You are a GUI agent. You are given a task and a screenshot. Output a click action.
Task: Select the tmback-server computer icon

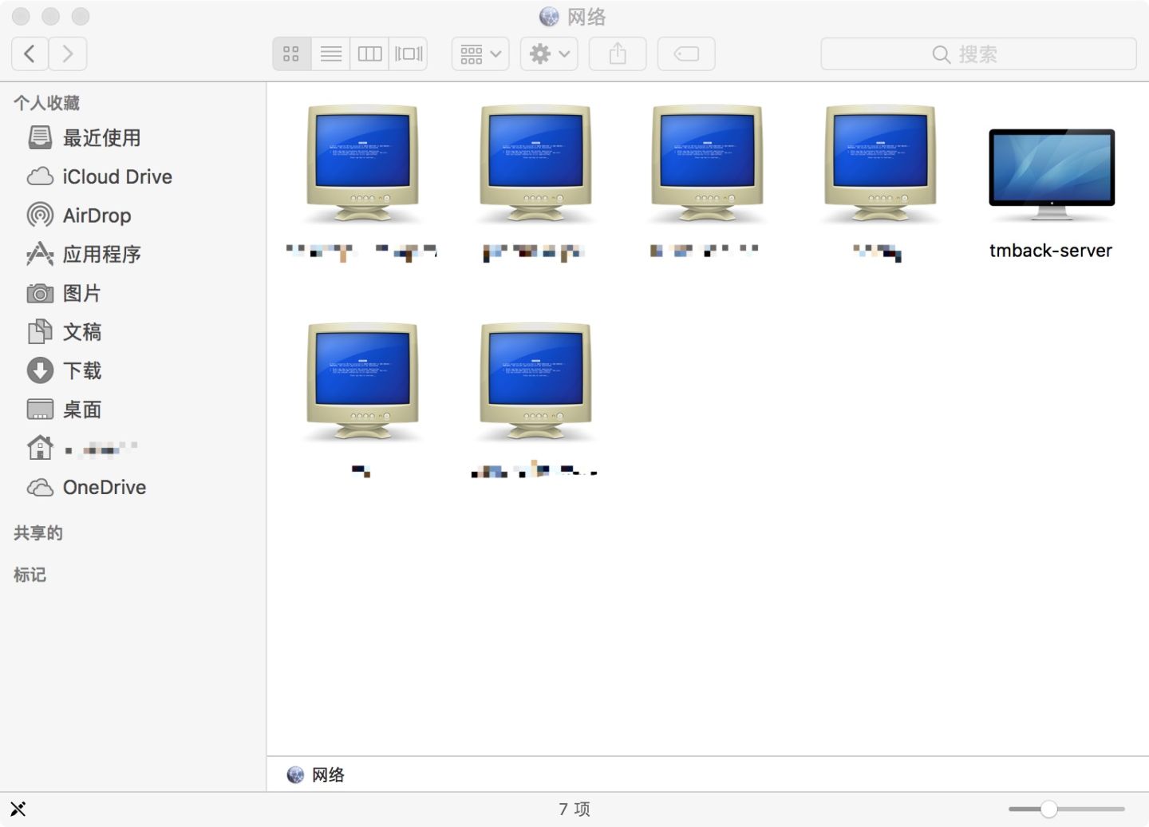point(1051,173)
